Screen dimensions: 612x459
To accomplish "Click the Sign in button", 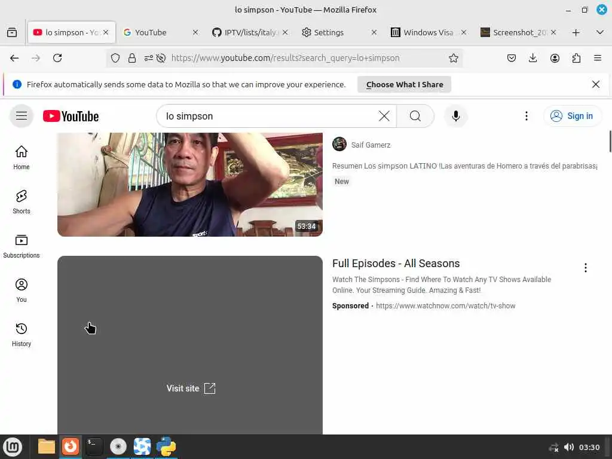I will coord(573,116).
